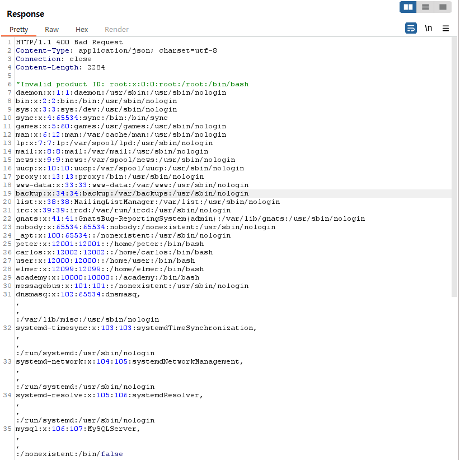Click the elmer:x:12099 entry line
Screen dimensions: 460x460
(110, 270)
